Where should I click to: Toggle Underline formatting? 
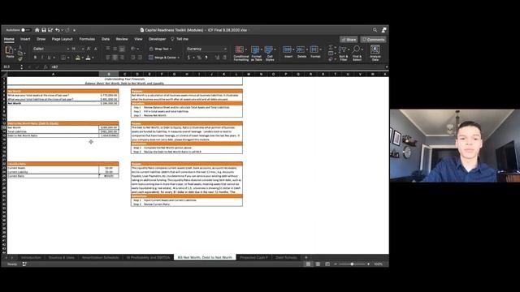click(x=49, y=58)
